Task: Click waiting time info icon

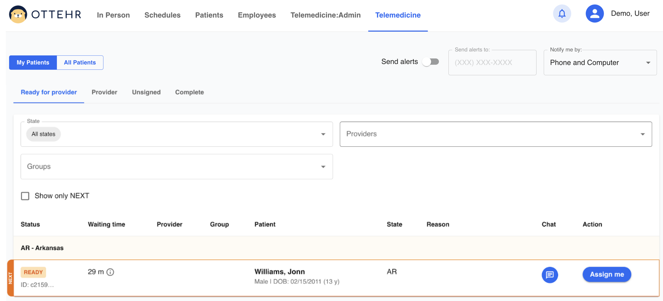Action: (110, 272)
